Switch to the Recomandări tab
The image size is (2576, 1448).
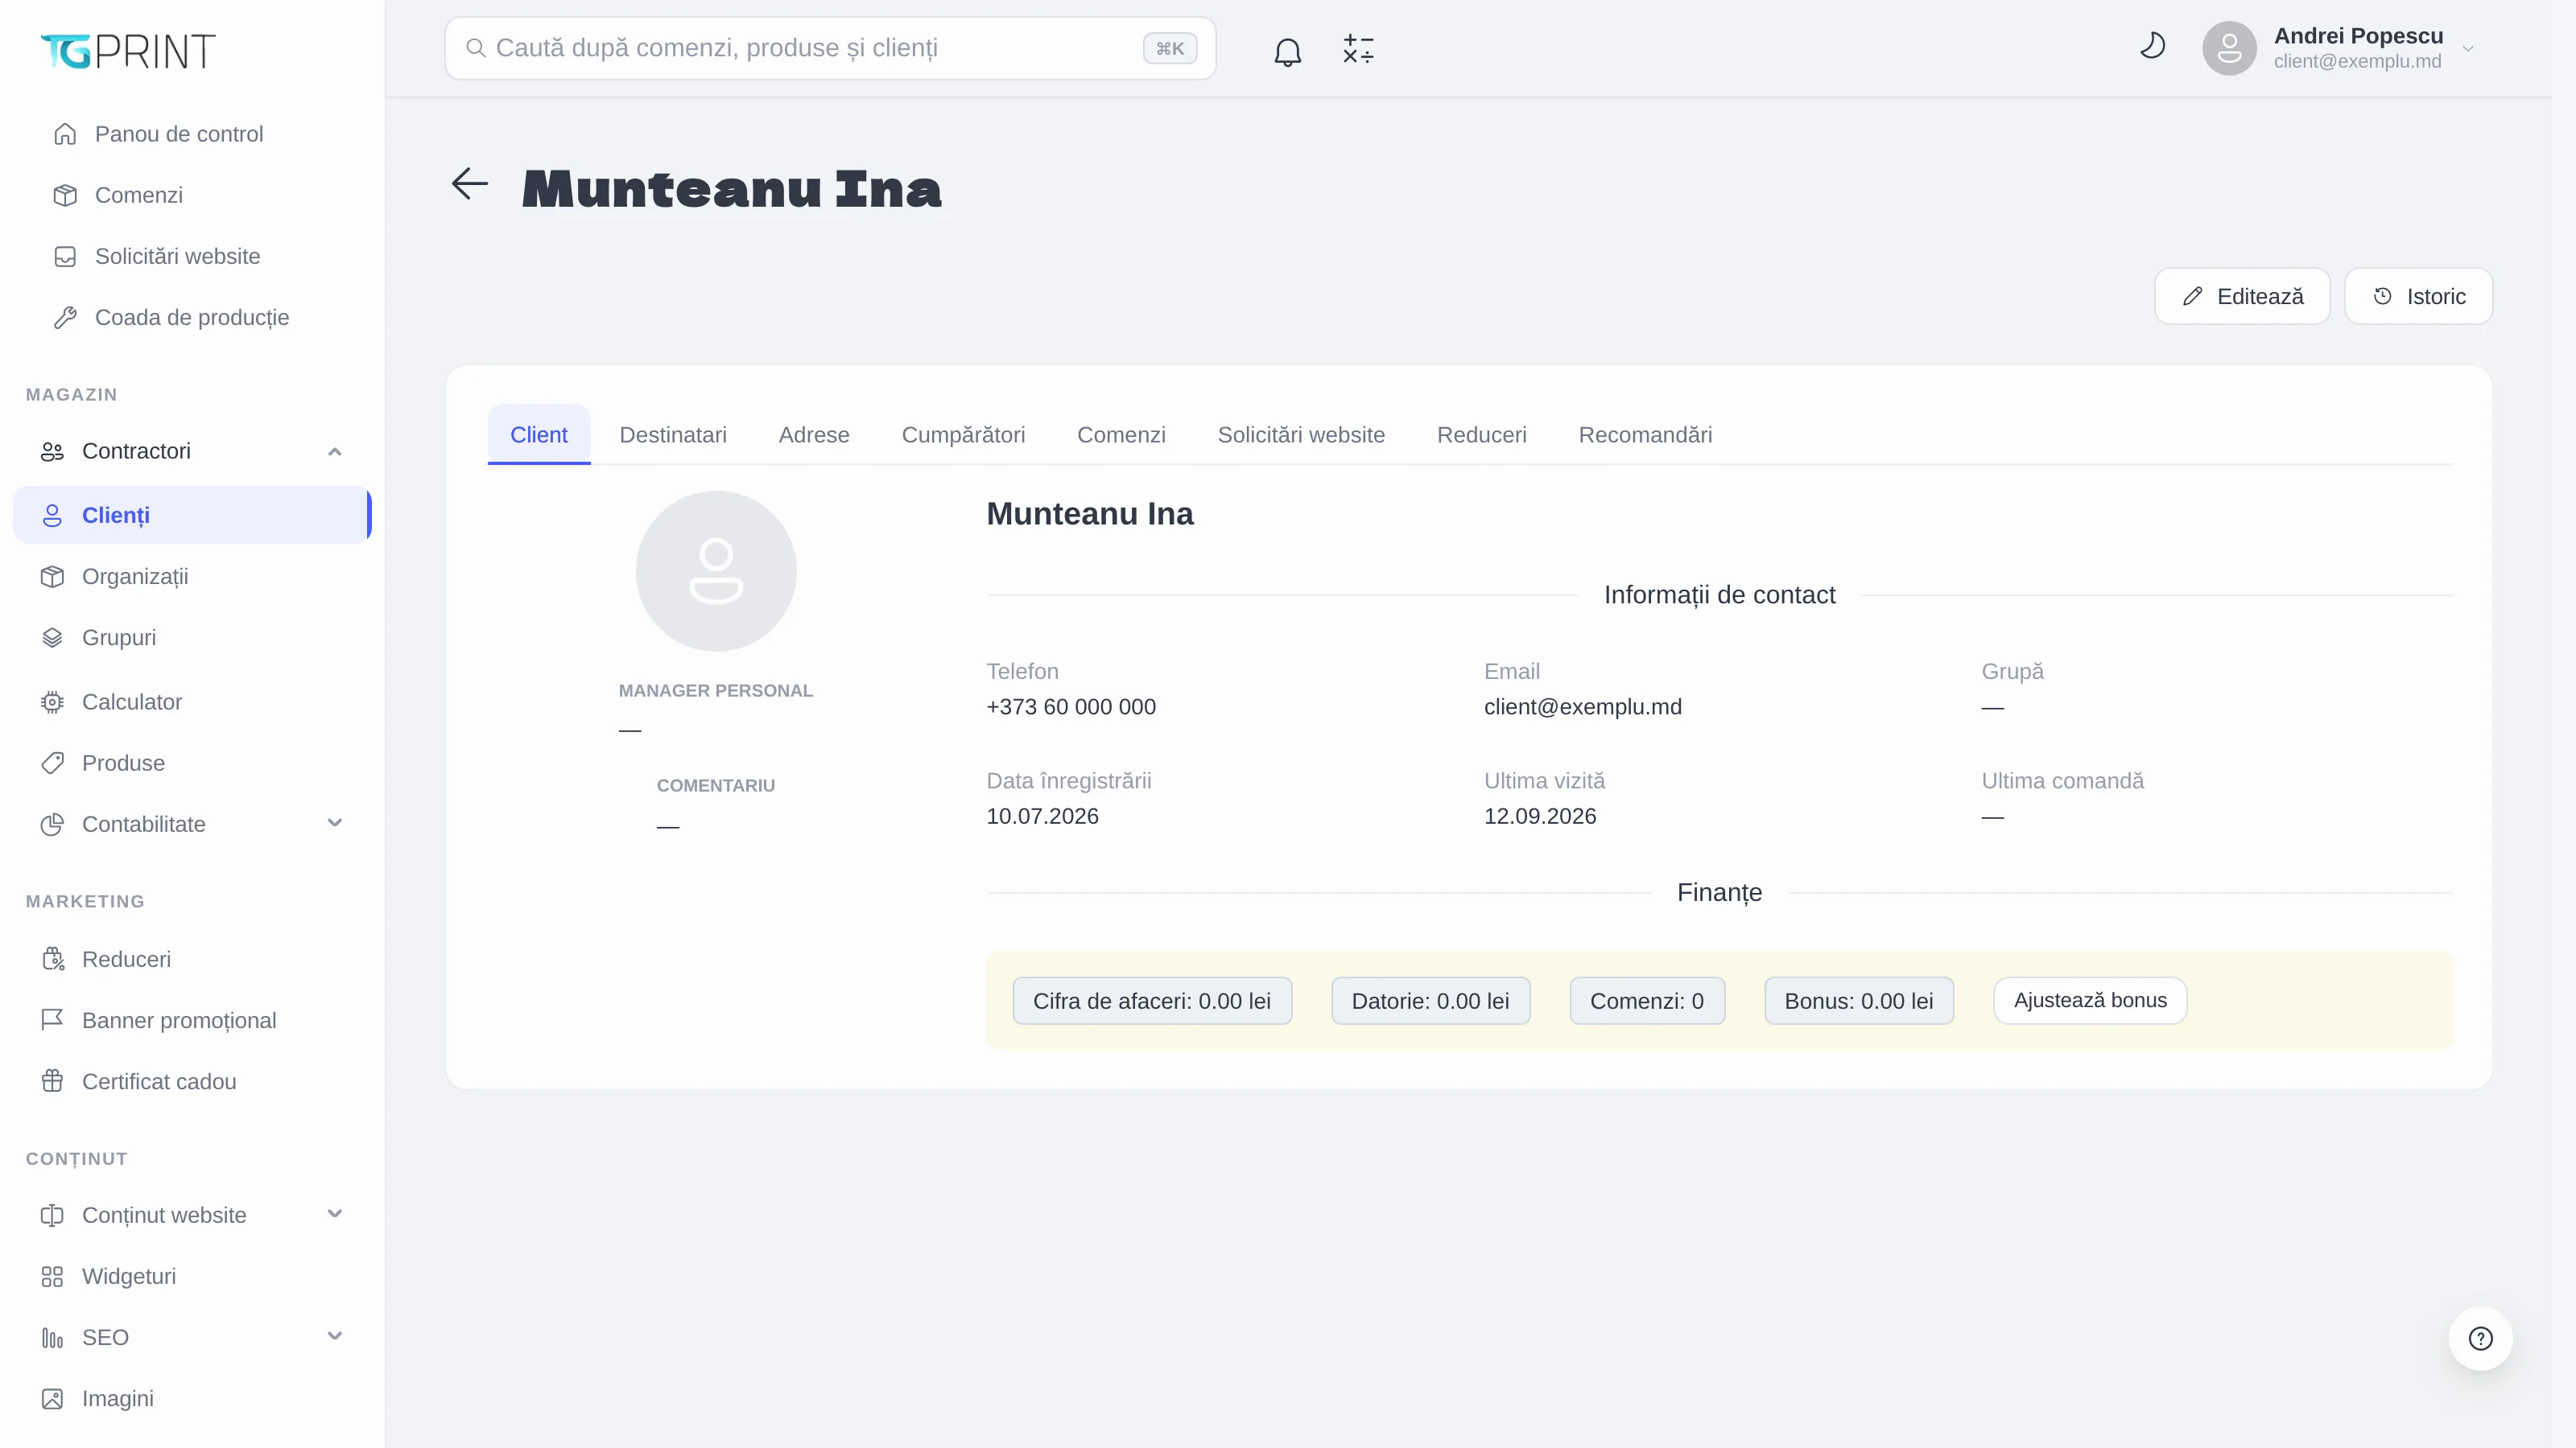[x=1645, y=434]
